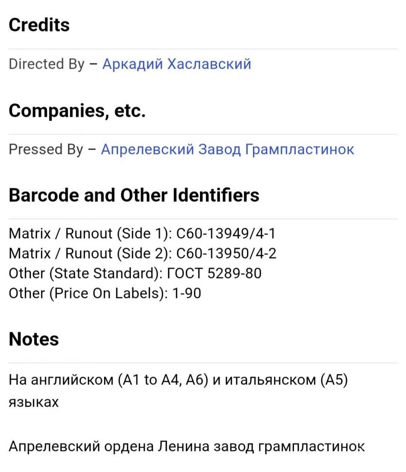Click the Notes section heading
This screenshot has width=406, height=472.
coord(34,339)
